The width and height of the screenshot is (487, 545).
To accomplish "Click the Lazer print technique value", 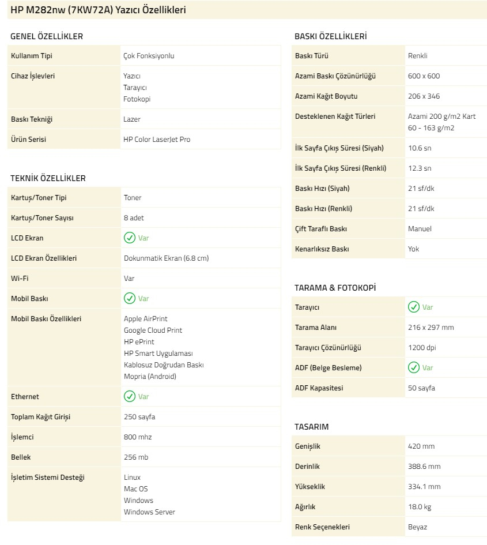I will [132, 119].
